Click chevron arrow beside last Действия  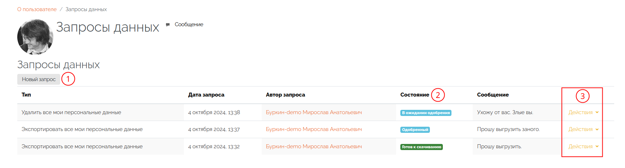tap(597, 146)
